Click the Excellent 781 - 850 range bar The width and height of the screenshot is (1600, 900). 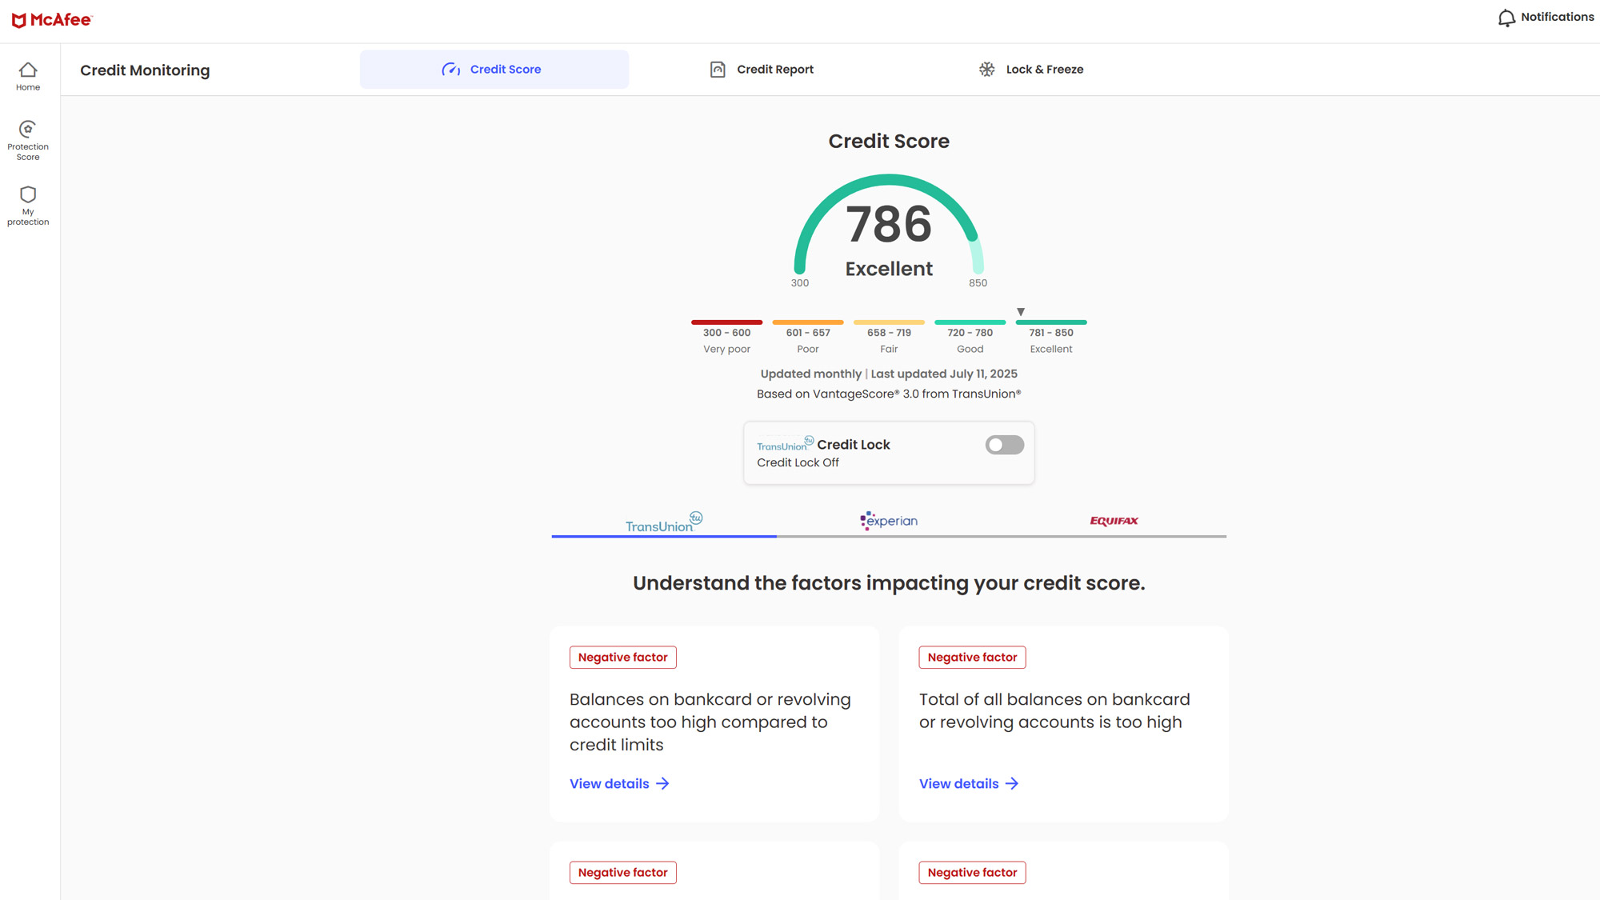(1050, 322)
